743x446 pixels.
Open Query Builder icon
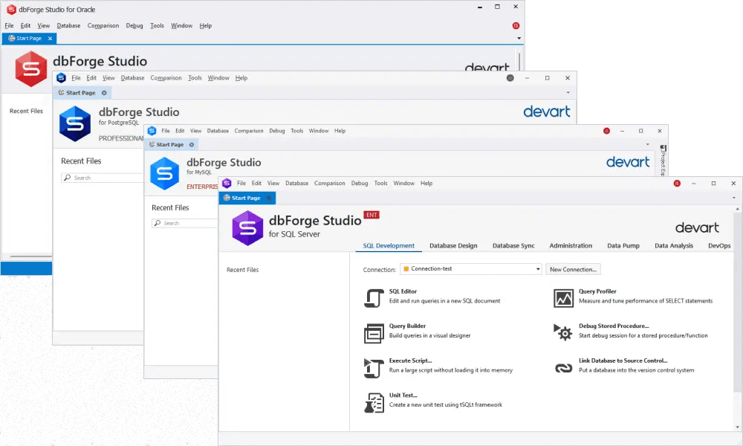(374, 333)
